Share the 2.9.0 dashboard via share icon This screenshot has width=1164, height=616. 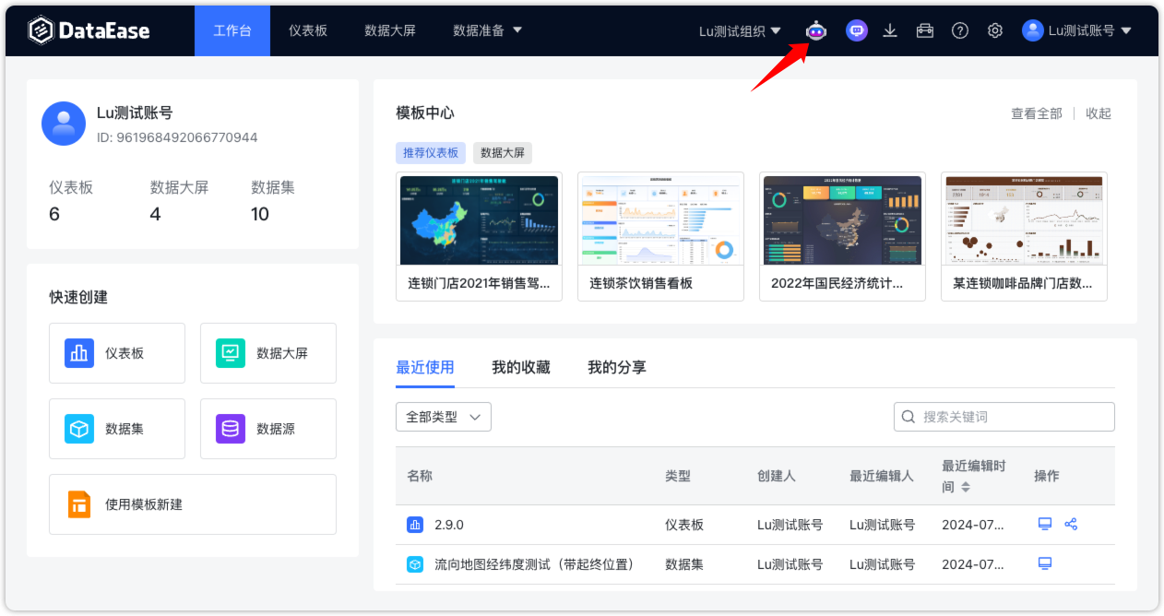coord(1071,523)
